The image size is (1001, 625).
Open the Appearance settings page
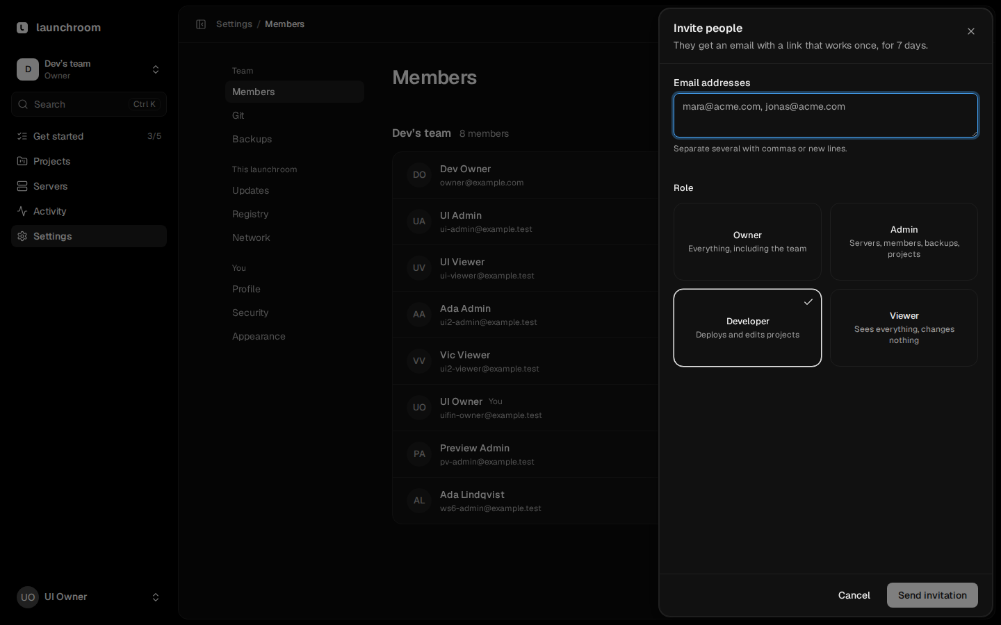[x=295, y=336]
